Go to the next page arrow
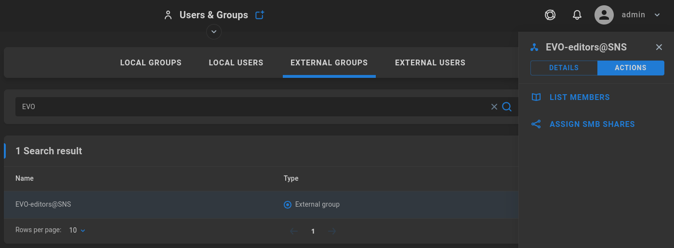The height and width of the screenshot is (248, 674). (331, 231)
